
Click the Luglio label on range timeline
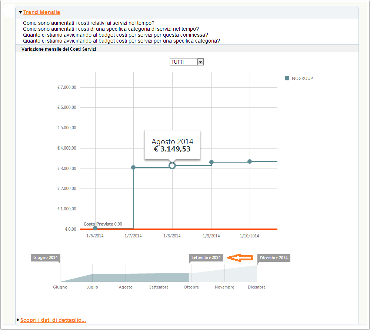click(92, 287)
